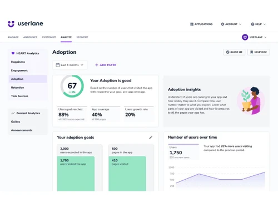278x208 pixels.
Task: Click the Account gear icon
Action: tap(222, 24)
